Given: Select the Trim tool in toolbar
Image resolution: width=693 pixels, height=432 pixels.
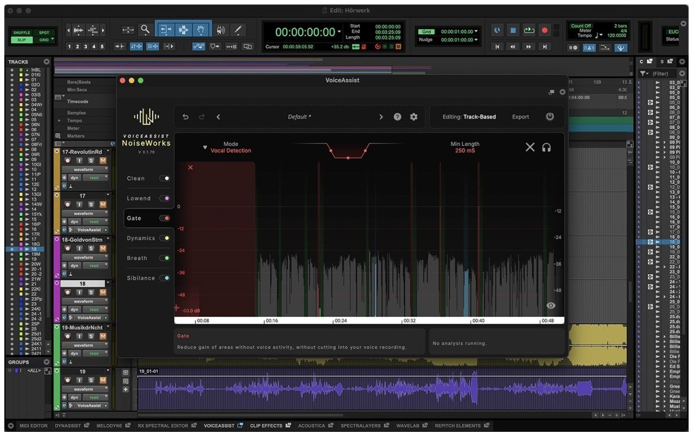Looking at the screenshot, I should 165,30.
